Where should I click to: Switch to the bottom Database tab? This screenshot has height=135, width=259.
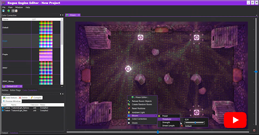point(14,133)
